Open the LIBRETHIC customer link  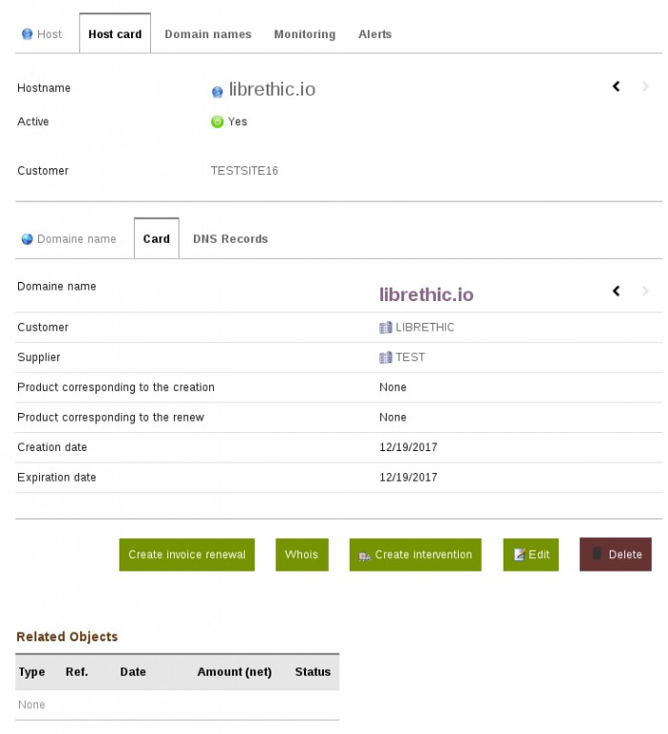[x=424, y=328]
